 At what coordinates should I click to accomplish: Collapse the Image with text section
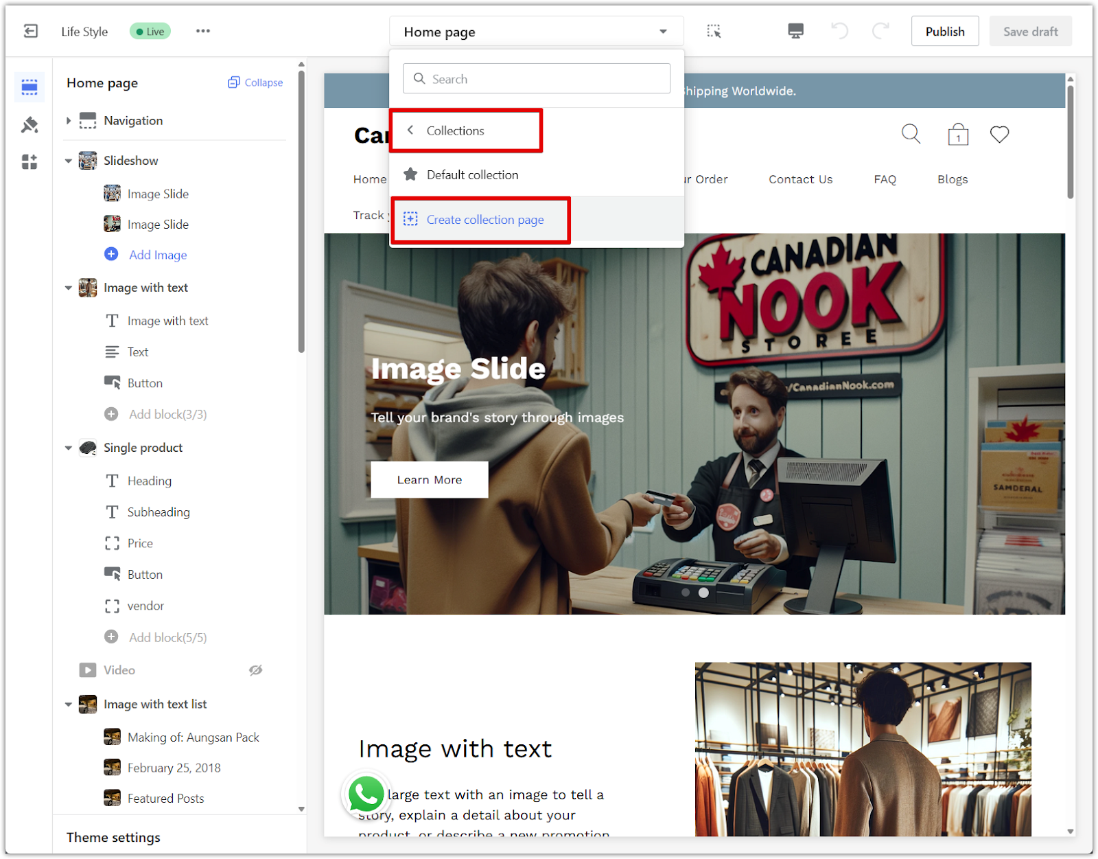tap(69, 288)
